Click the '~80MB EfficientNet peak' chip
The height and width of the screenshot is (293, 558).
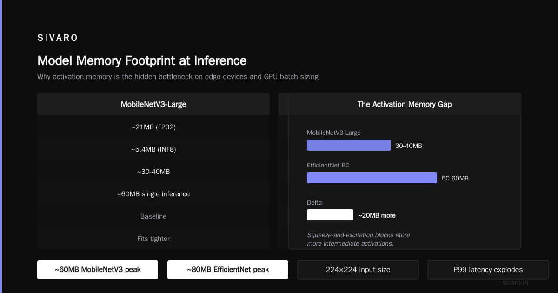coord(228,270)
